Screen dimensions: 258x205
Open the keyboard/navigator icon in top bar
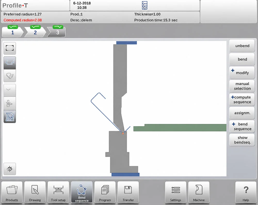click(145, 5)
